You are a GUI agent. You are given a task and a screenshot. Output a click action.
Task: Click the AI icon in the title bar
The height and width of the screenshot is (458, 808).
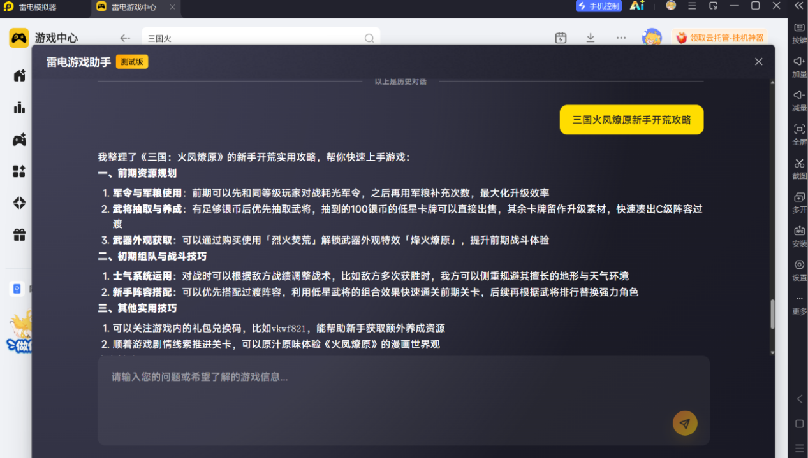coord(636,6)
